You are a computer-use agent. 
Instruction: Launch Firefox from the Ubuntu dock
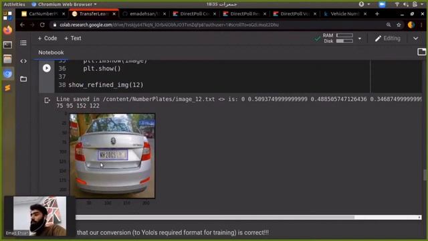pos(7,29)
